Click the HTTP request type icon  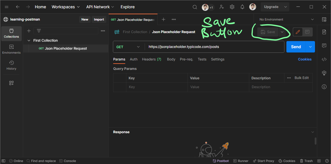[x=117, y=32]
